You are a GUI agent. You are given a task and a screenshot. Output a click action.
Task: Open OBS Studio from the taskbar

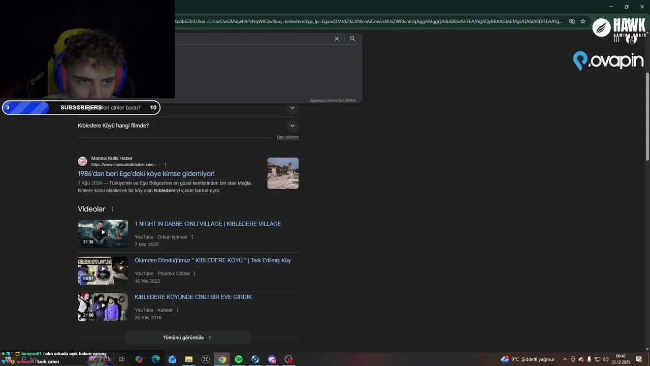[289, 359]
